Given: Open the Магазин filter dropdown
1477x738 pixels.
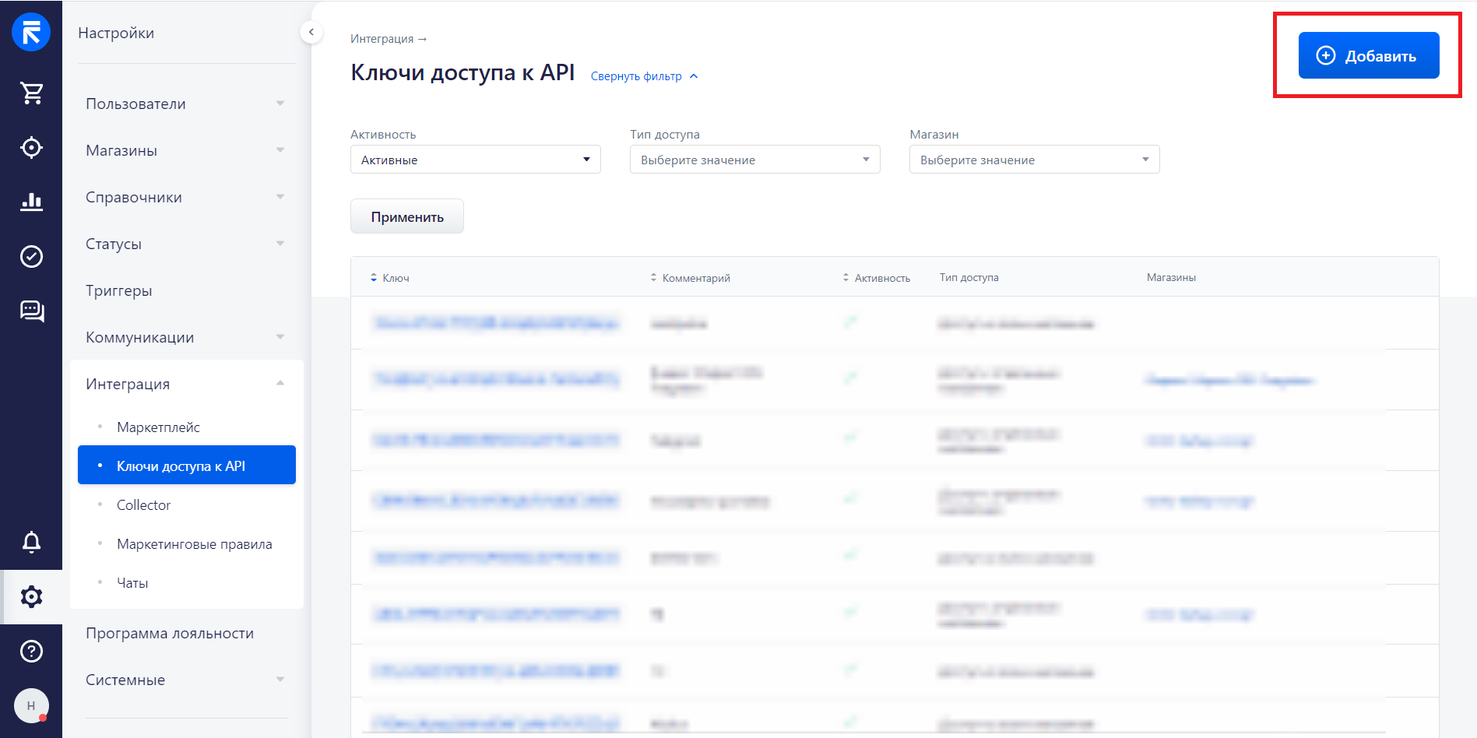Looking at the screenshot, I should pyautogui.click(x=1035, y=160).
